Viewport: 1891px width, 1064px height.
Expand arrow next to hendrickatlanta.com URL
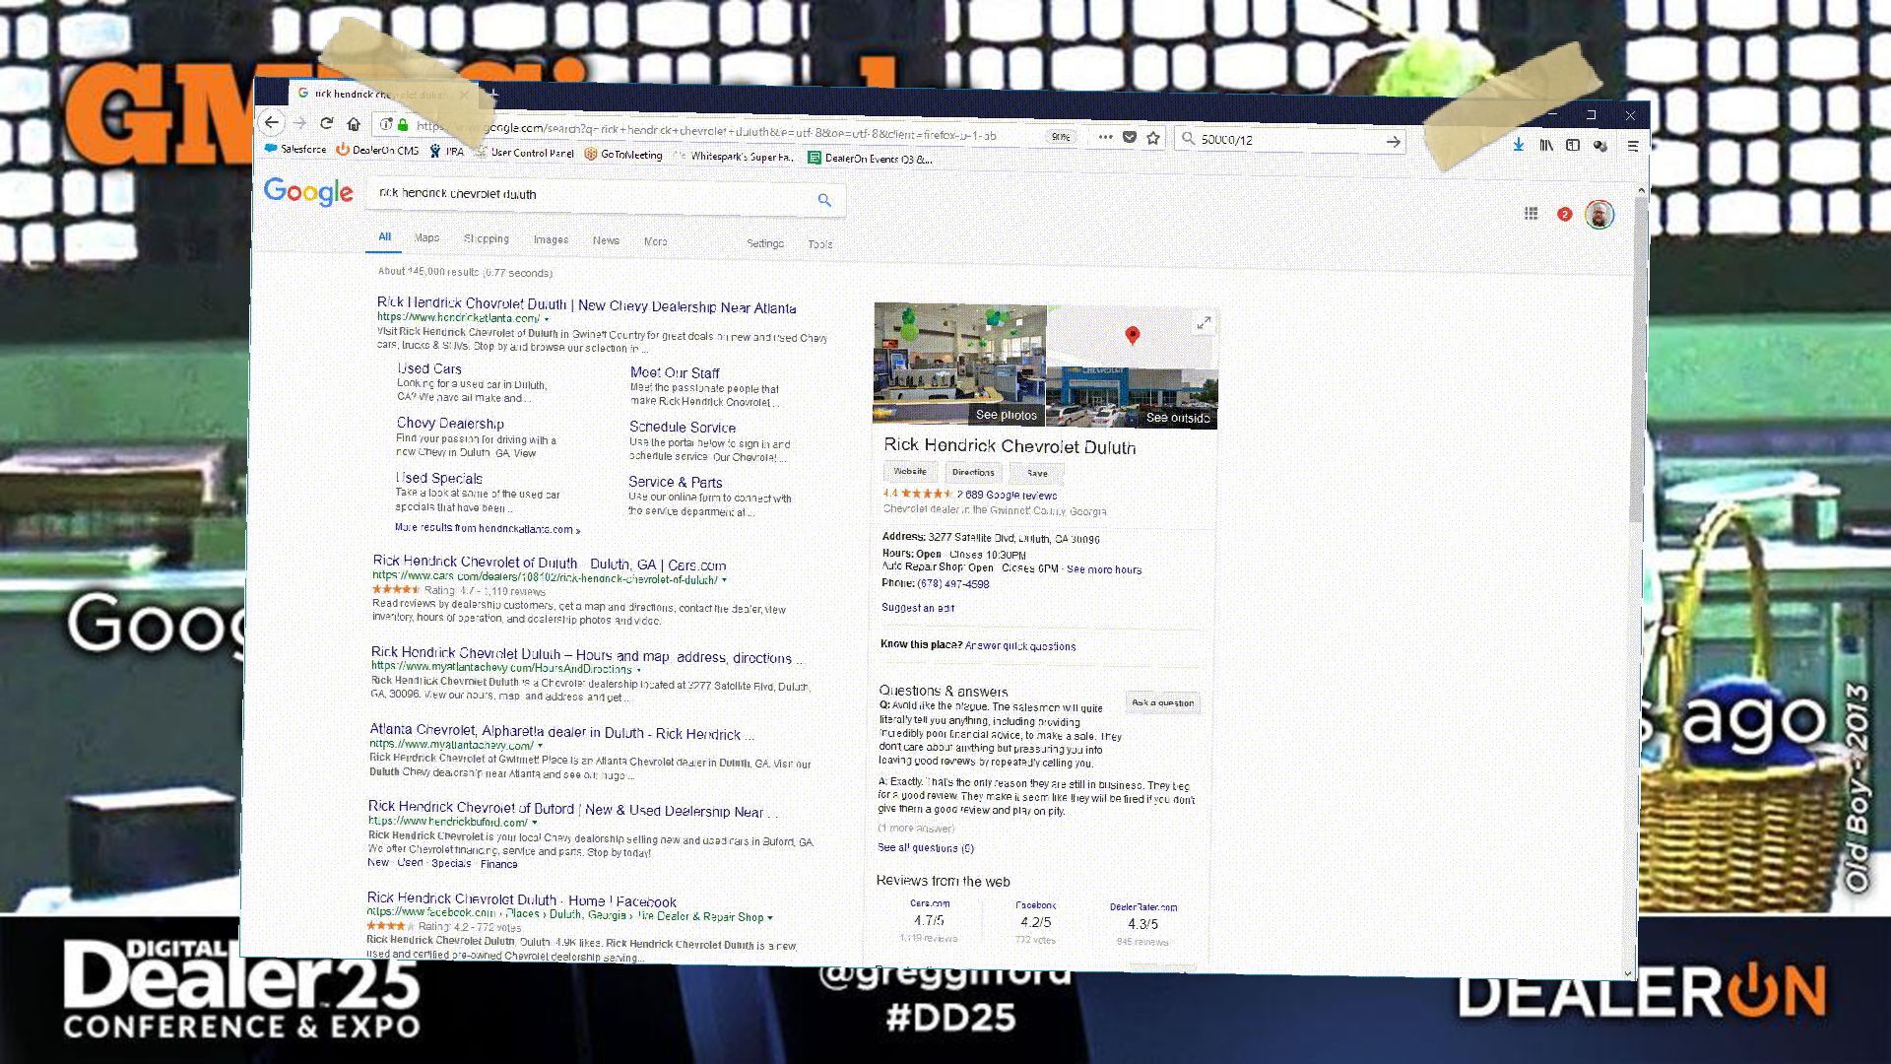point(547,319)
